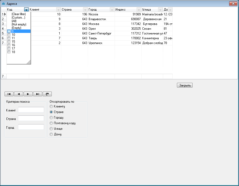The height and width of the screenshot is (186, 239).
Task: Click the index cell 117342
Action: (128, 24)
